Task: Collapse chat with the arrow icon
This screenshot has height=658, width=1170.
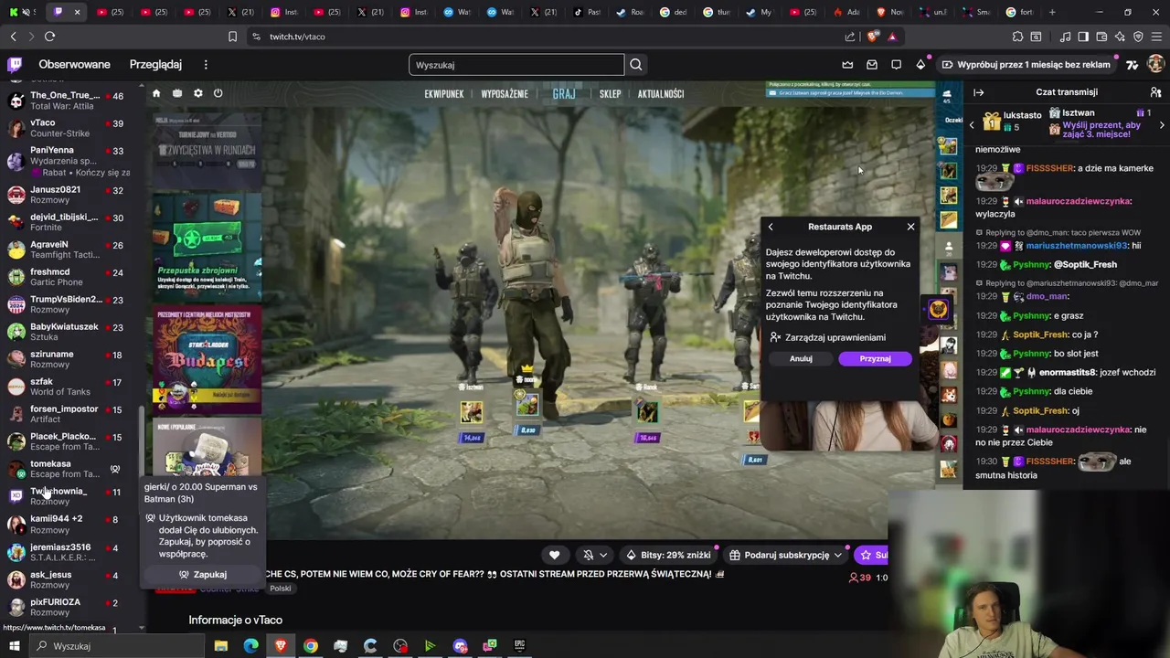Action: [979, 92]
